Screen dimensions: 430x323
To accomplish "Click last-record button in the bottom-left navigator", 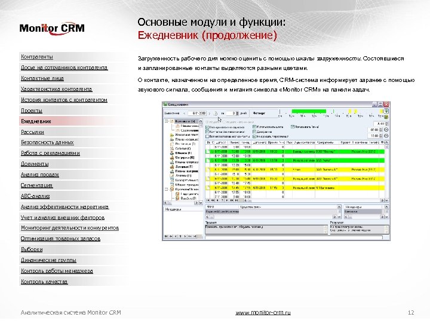I will (x=195, y=236).
